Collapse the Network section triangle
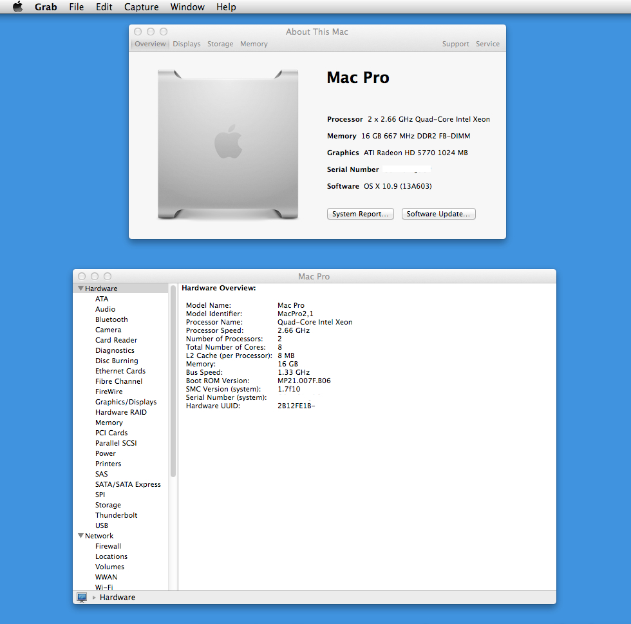631x624 pixels. coord(80,535)
